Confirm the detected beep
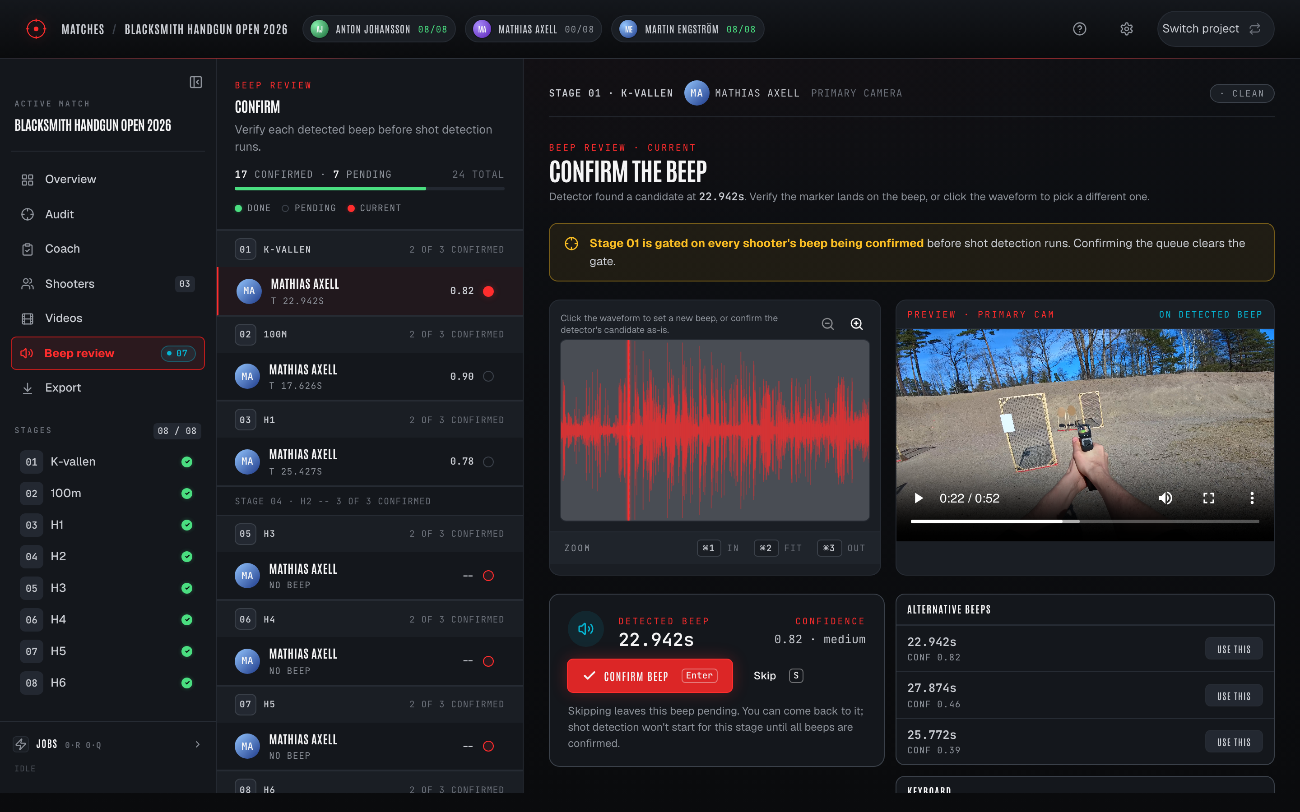Screen dimensions: 1300x812 (x=650, y=676)
